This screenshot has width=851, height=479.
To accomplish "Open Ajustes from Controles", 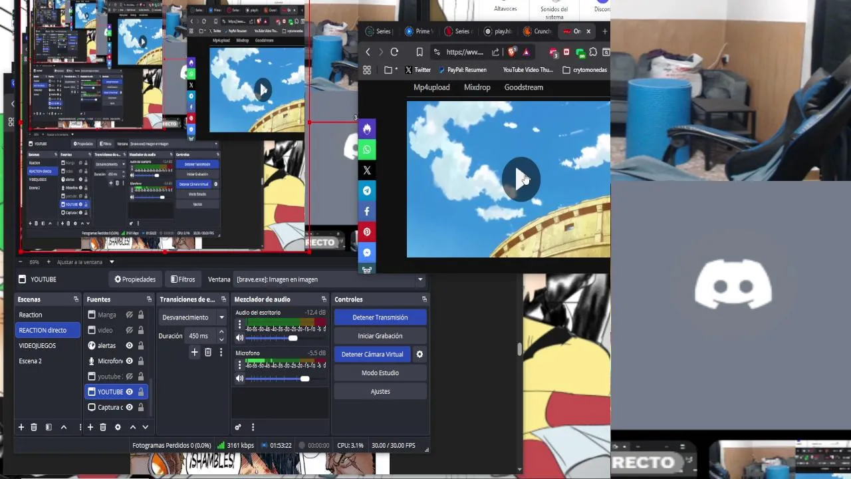I will 380,392.
